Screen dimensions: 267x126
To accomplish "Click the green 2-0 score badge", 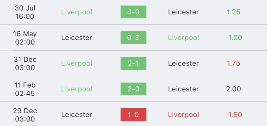I will (x=133, y=89).
